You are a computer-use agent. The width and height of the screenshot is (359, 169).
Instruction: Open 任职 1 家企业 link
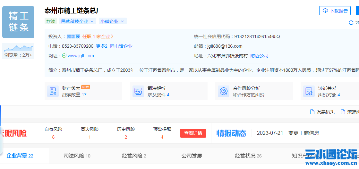(98, 36)
